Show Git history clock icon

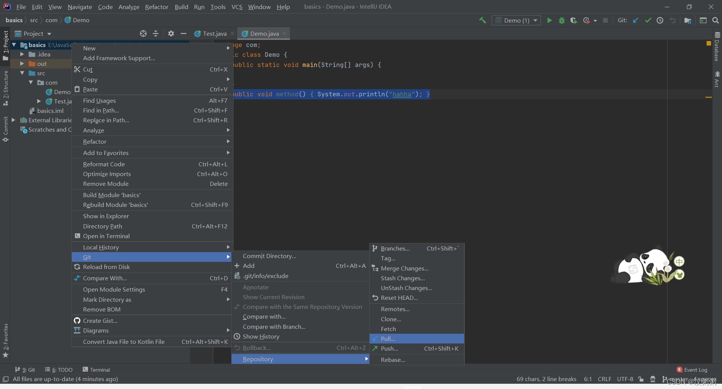[660, 20]
